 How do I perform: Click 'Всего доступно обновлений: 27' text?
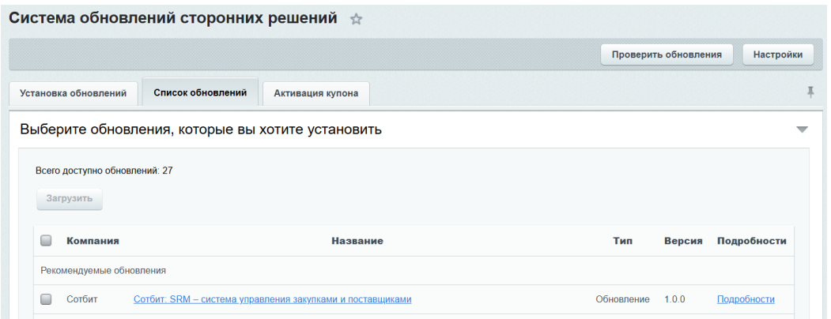click(x=104, y=171)
